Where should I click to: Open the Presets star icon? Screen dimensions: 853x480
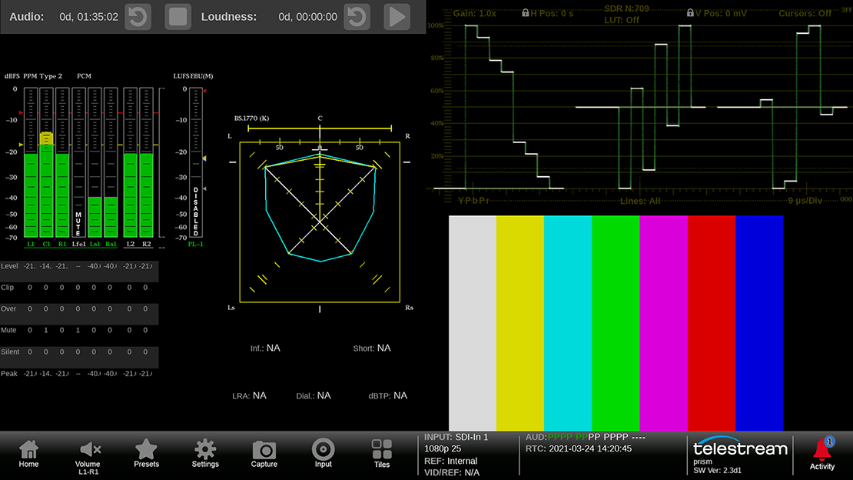pyautogui.click(x=146, y=454)
